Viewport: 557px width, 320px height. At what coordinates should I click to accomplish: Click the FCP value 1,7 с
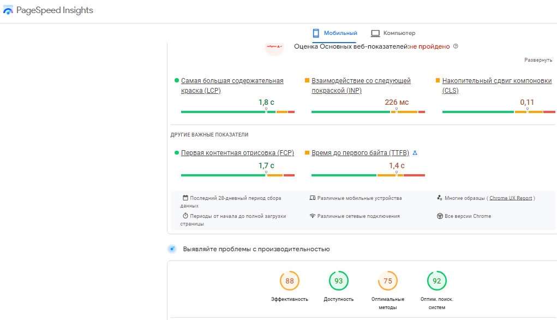click(266, 165)
